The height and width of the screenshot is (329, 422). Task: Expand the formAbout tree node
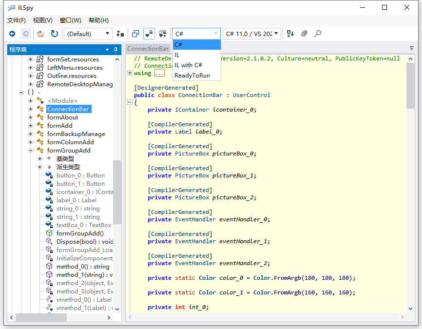click(x=30, y=117)
